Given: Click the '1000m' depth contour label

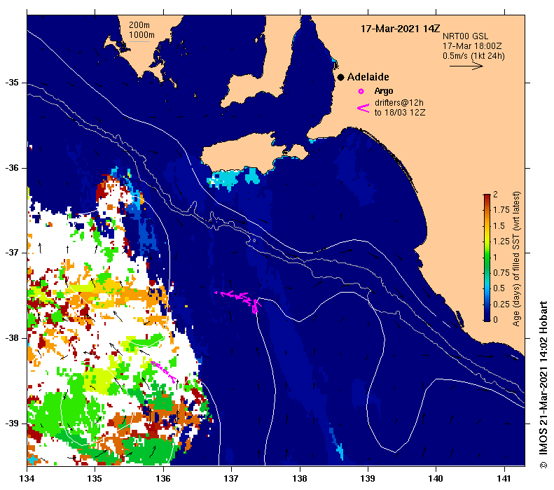Looking at the screenshot, I should click(x=141, y=35).
